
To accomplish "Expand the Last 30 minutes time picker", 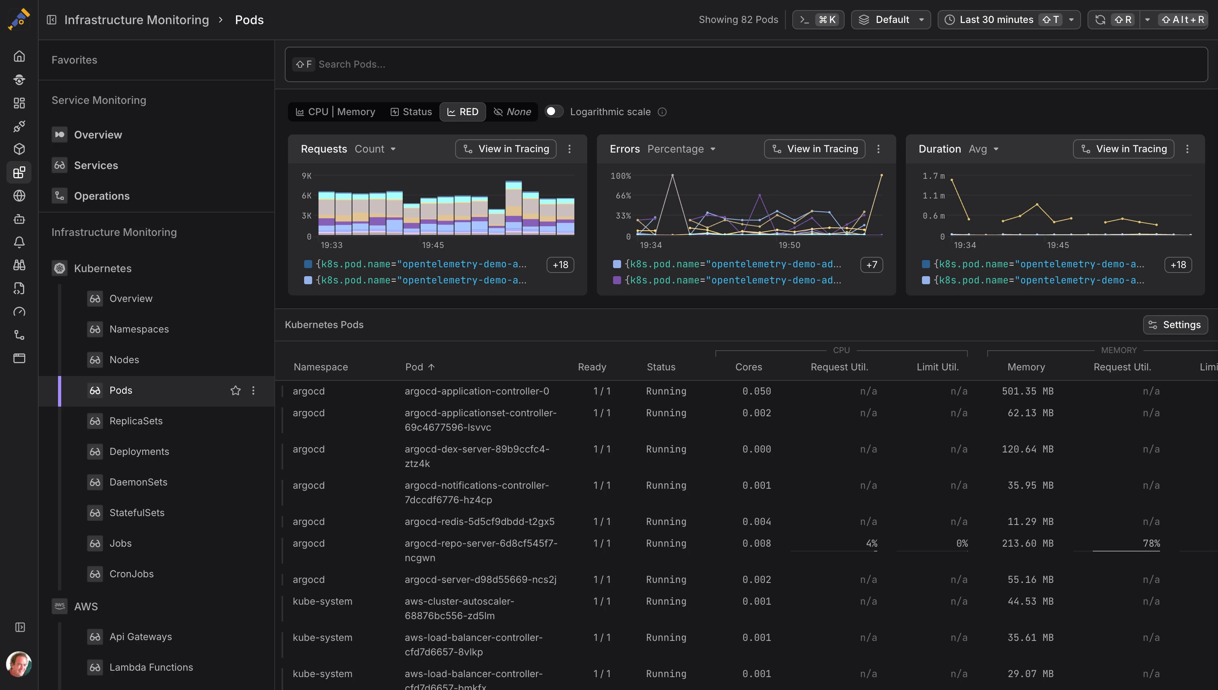I will 1009,19.
